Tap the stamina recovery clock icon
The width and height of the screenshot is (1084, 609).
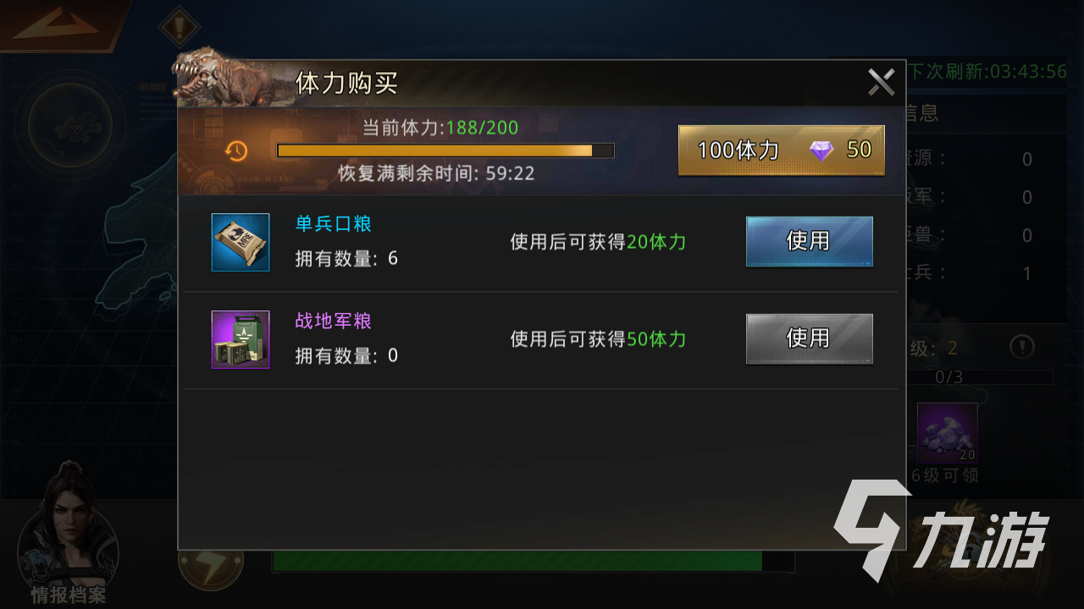coord(236,151)
